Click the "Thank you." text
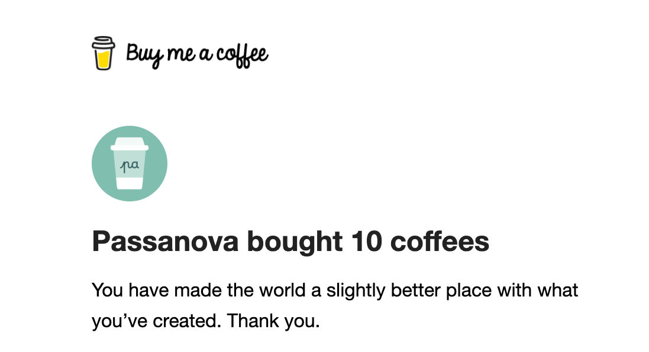649x352 pixels. [x=273, y=321]
